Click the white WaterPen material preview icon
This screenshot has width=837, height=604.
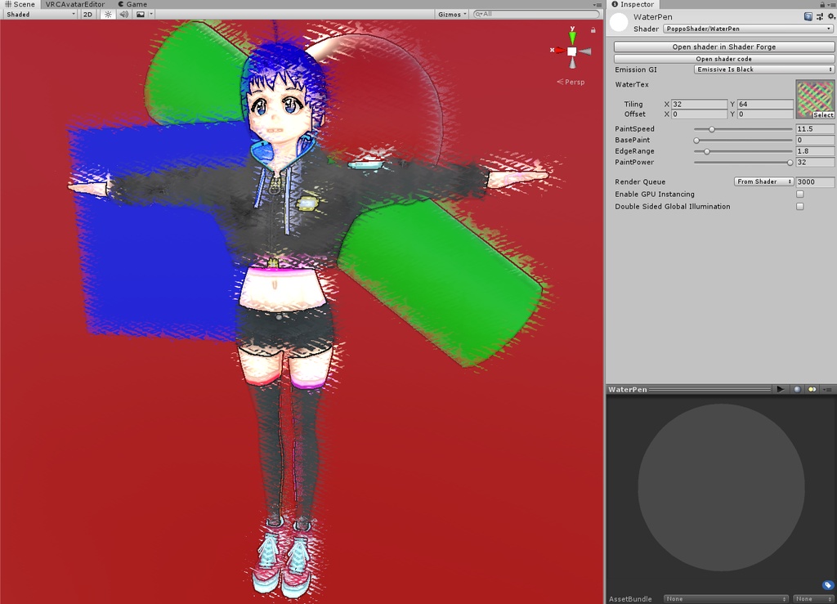(x=619, y=22)
